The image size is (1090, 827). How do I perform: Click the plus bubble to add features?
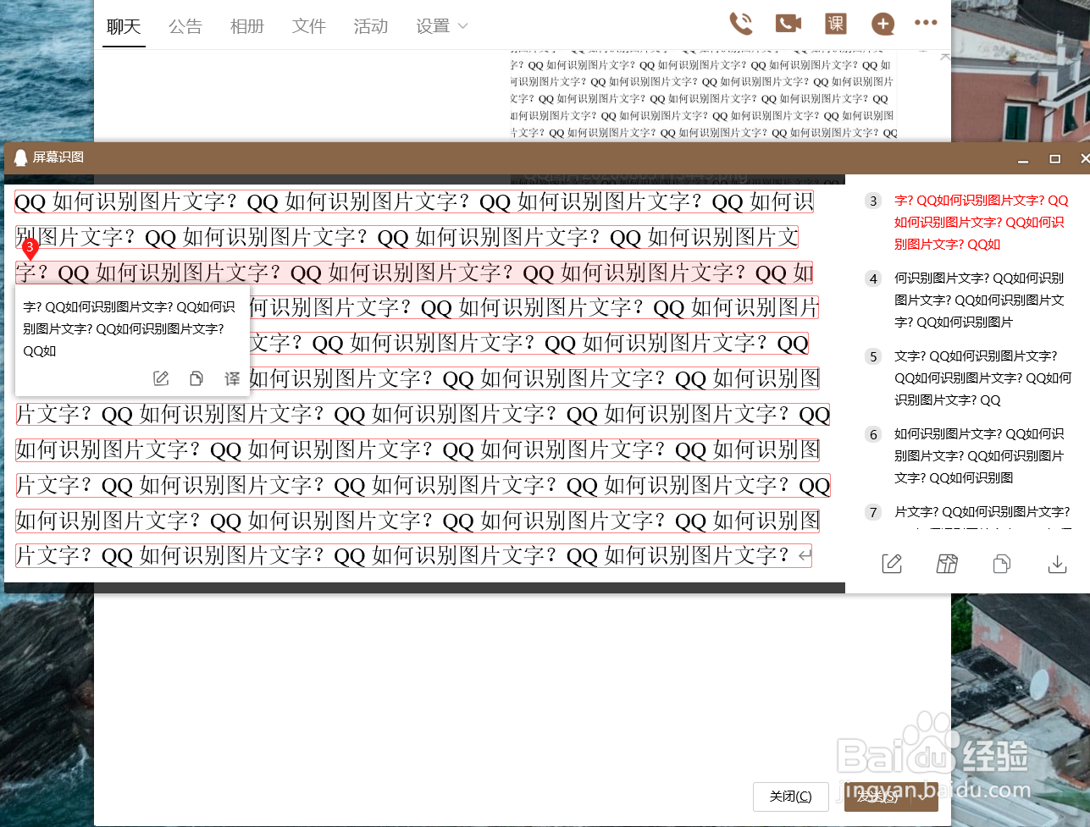(x=883, y=24)
